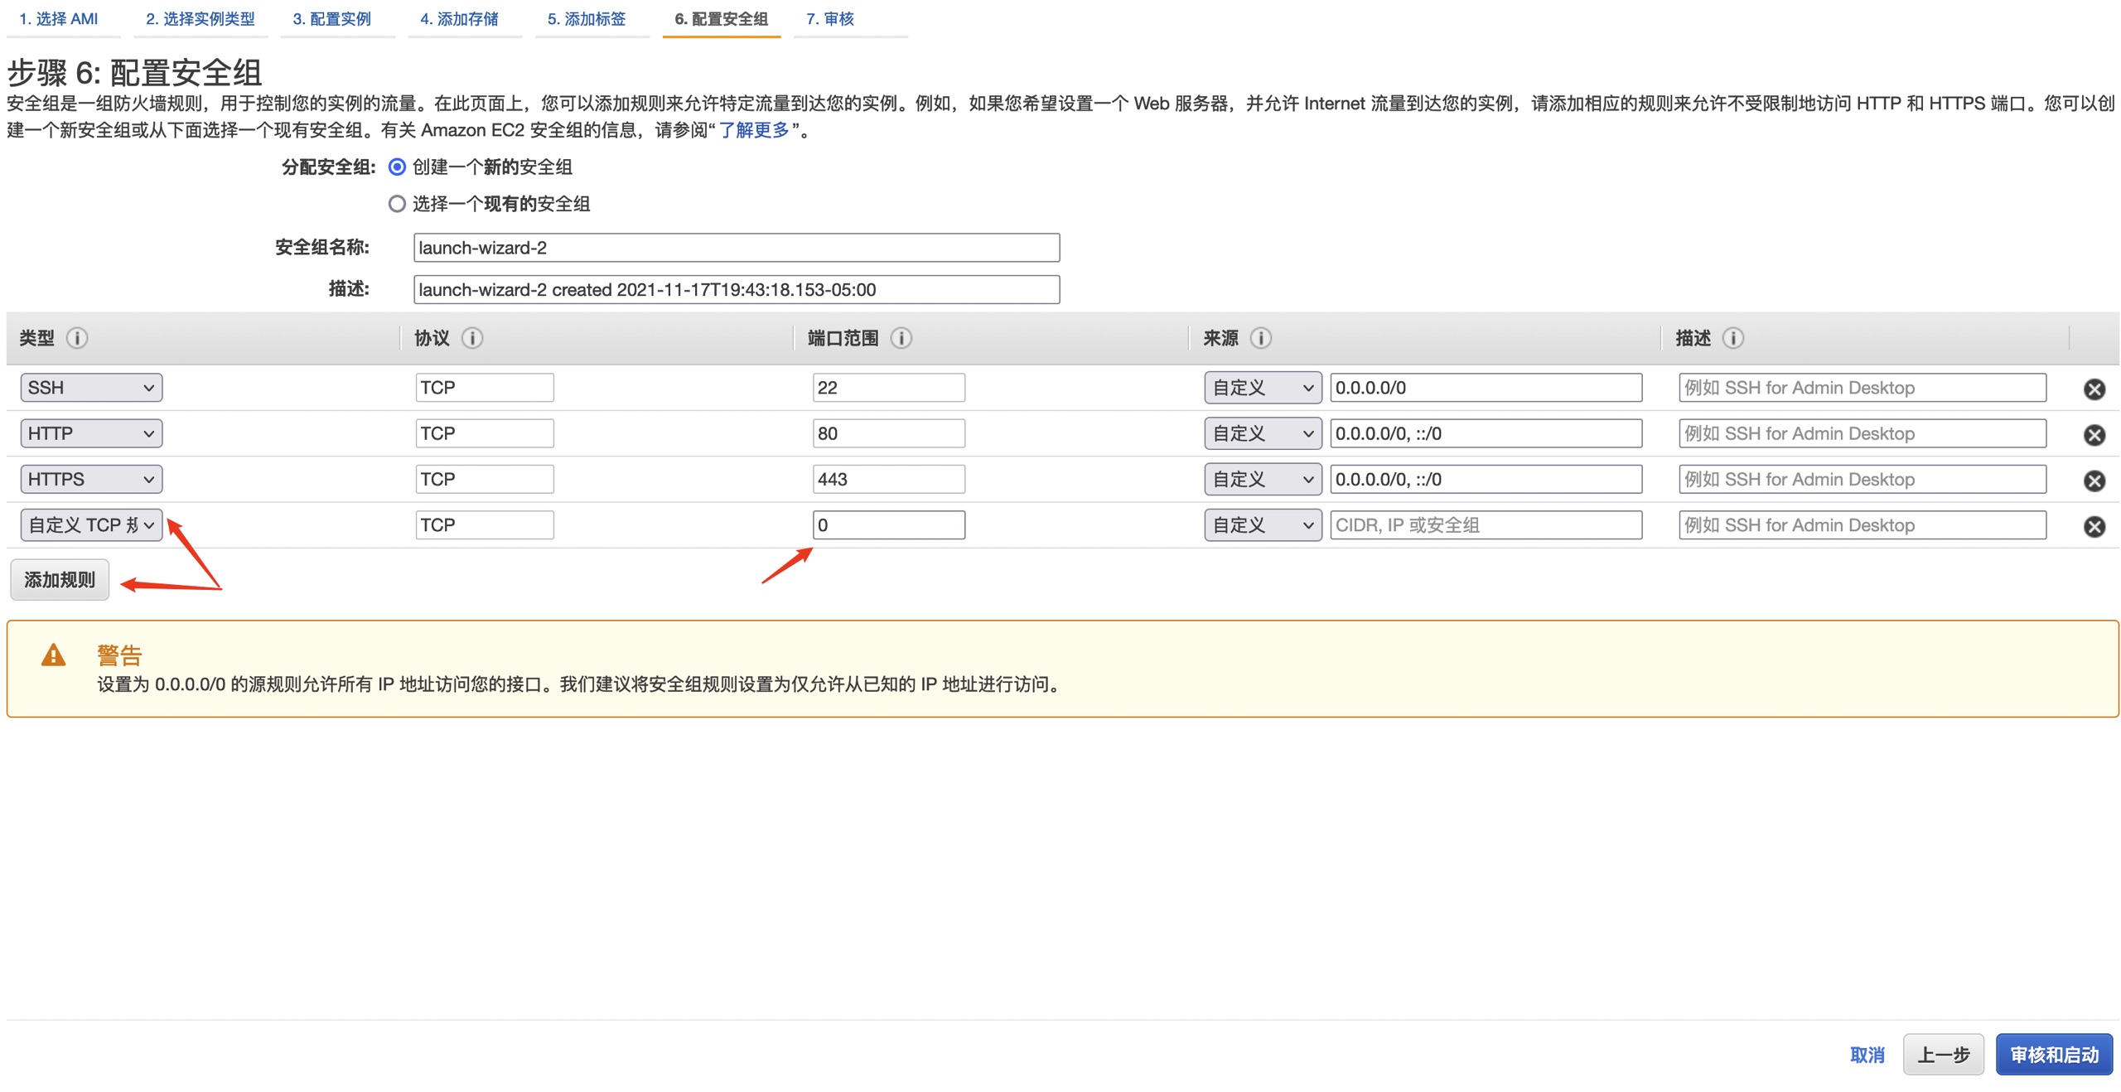
Task: Click info icon beside 来源 header
Action: click(1260, 338)
